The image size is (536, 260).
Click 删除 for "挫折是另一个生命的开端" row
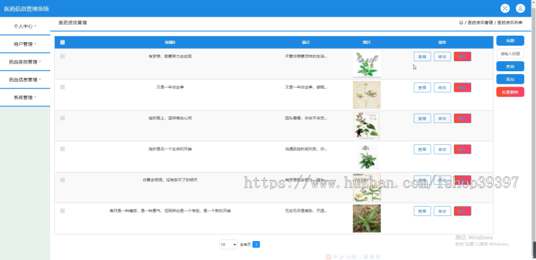[x=463, y=149]
